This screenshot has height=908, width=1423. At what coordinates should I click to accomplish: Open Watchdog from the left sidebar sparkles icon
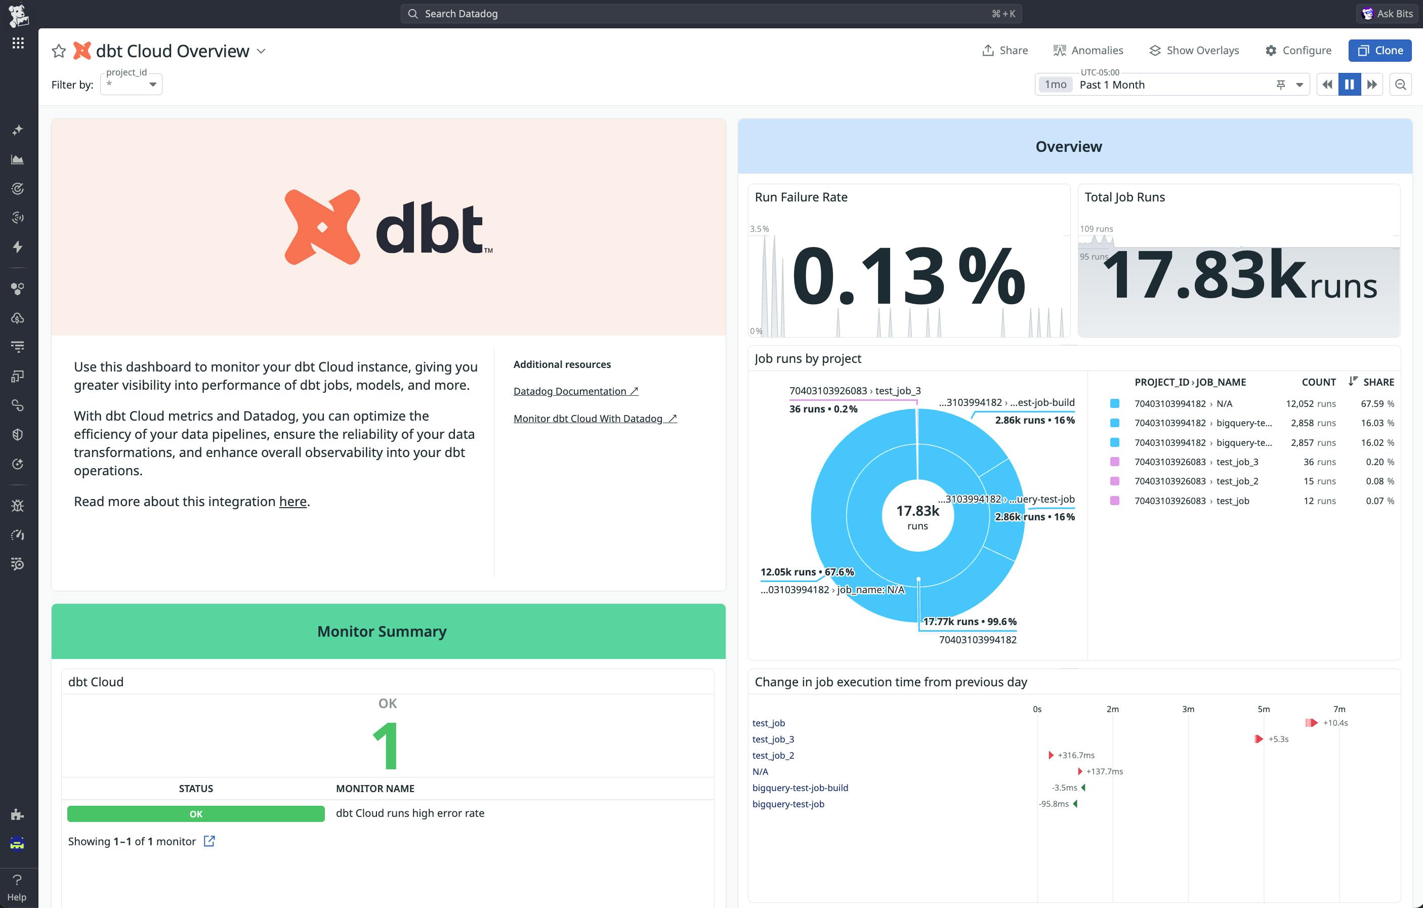point(17,129)
